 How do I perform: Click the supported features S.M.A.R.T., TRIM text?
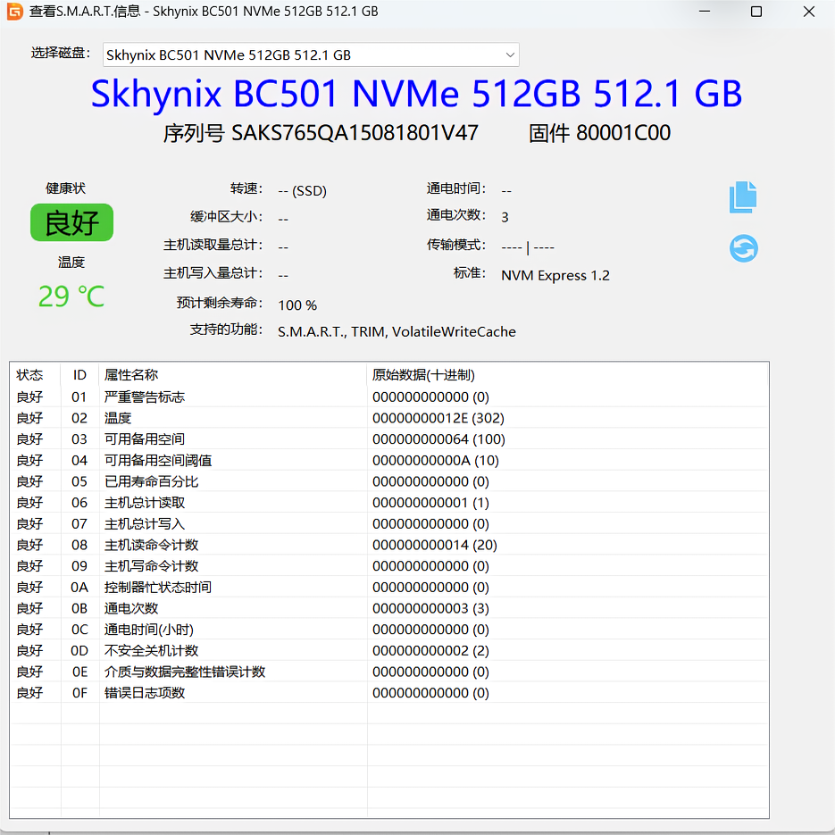click(397, 331)
